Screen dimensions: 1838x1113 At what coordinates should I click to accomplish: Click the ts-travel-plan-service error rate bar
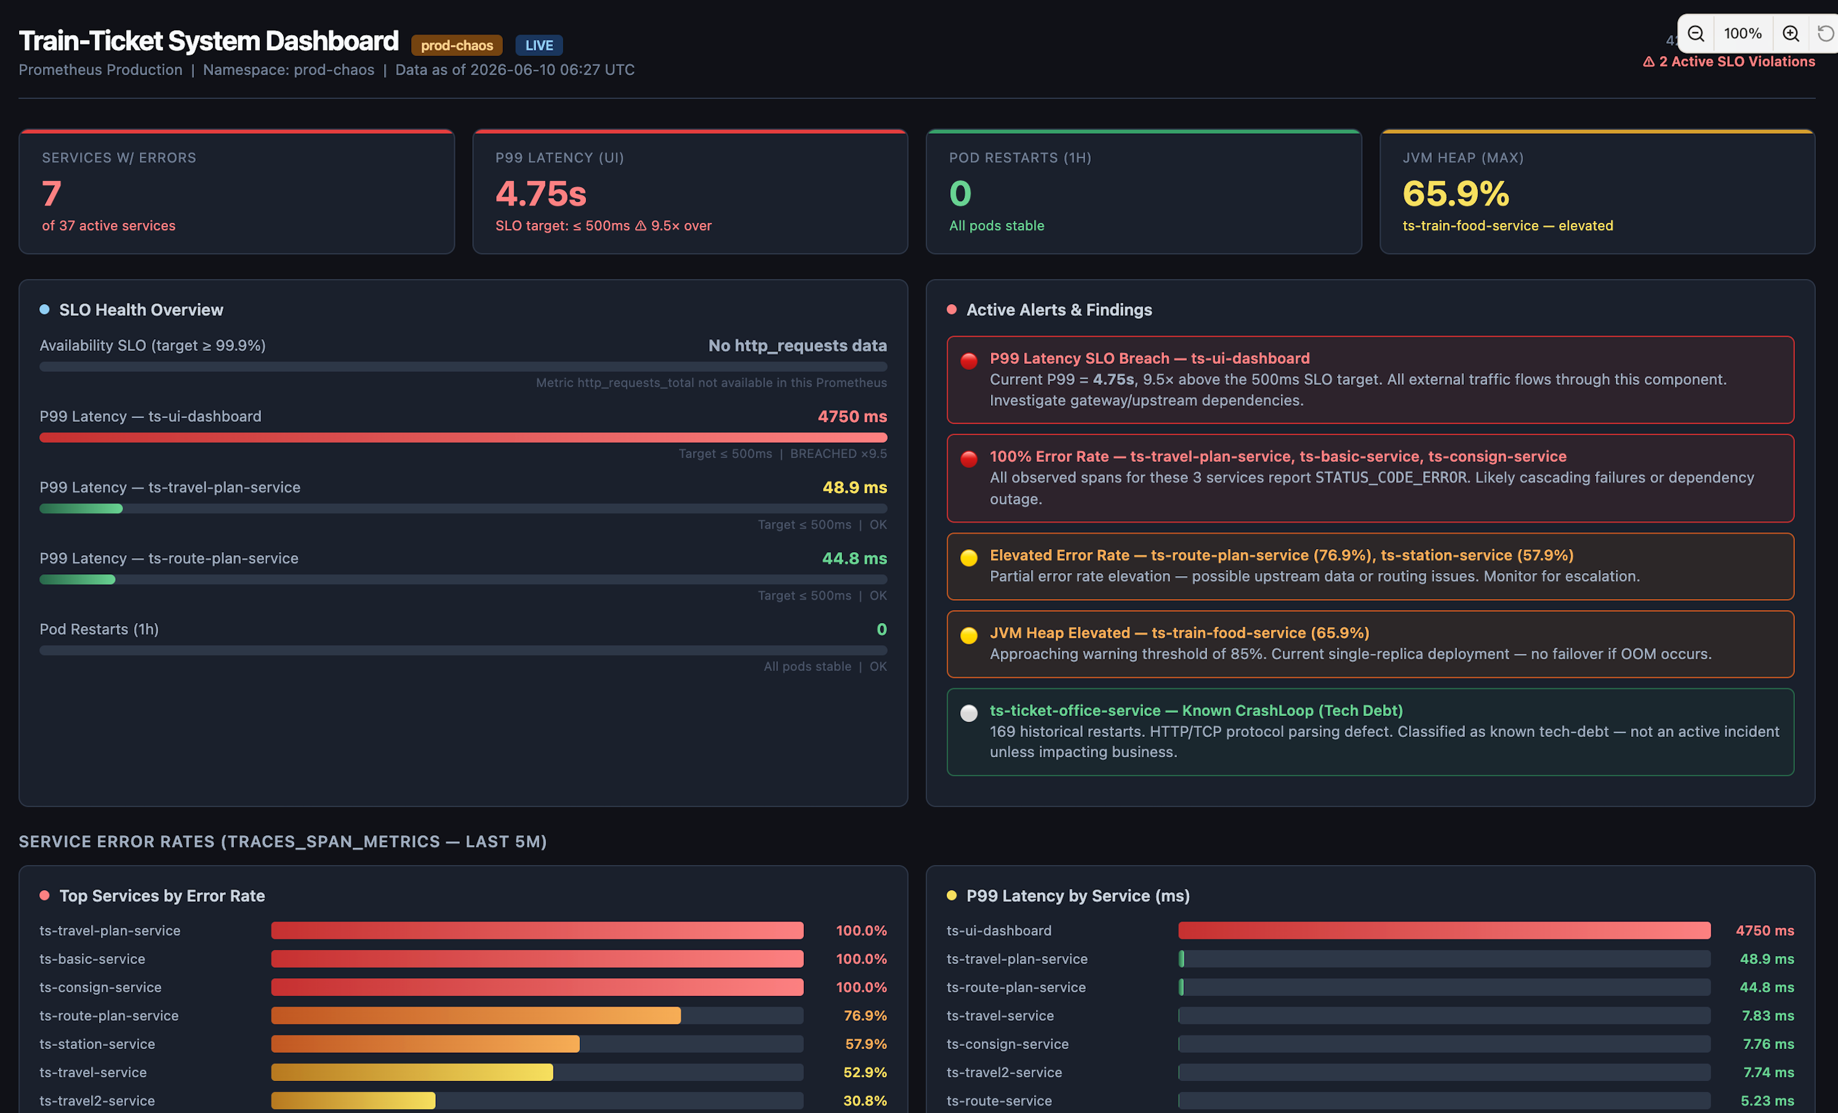tap(537, 930)
